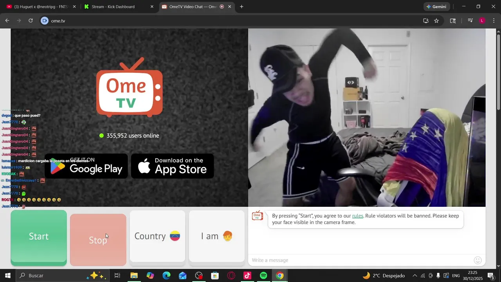The height and width of the screenshot is (282, 501).
Task: Click the webcam video preview
Action: click(367, 117)
